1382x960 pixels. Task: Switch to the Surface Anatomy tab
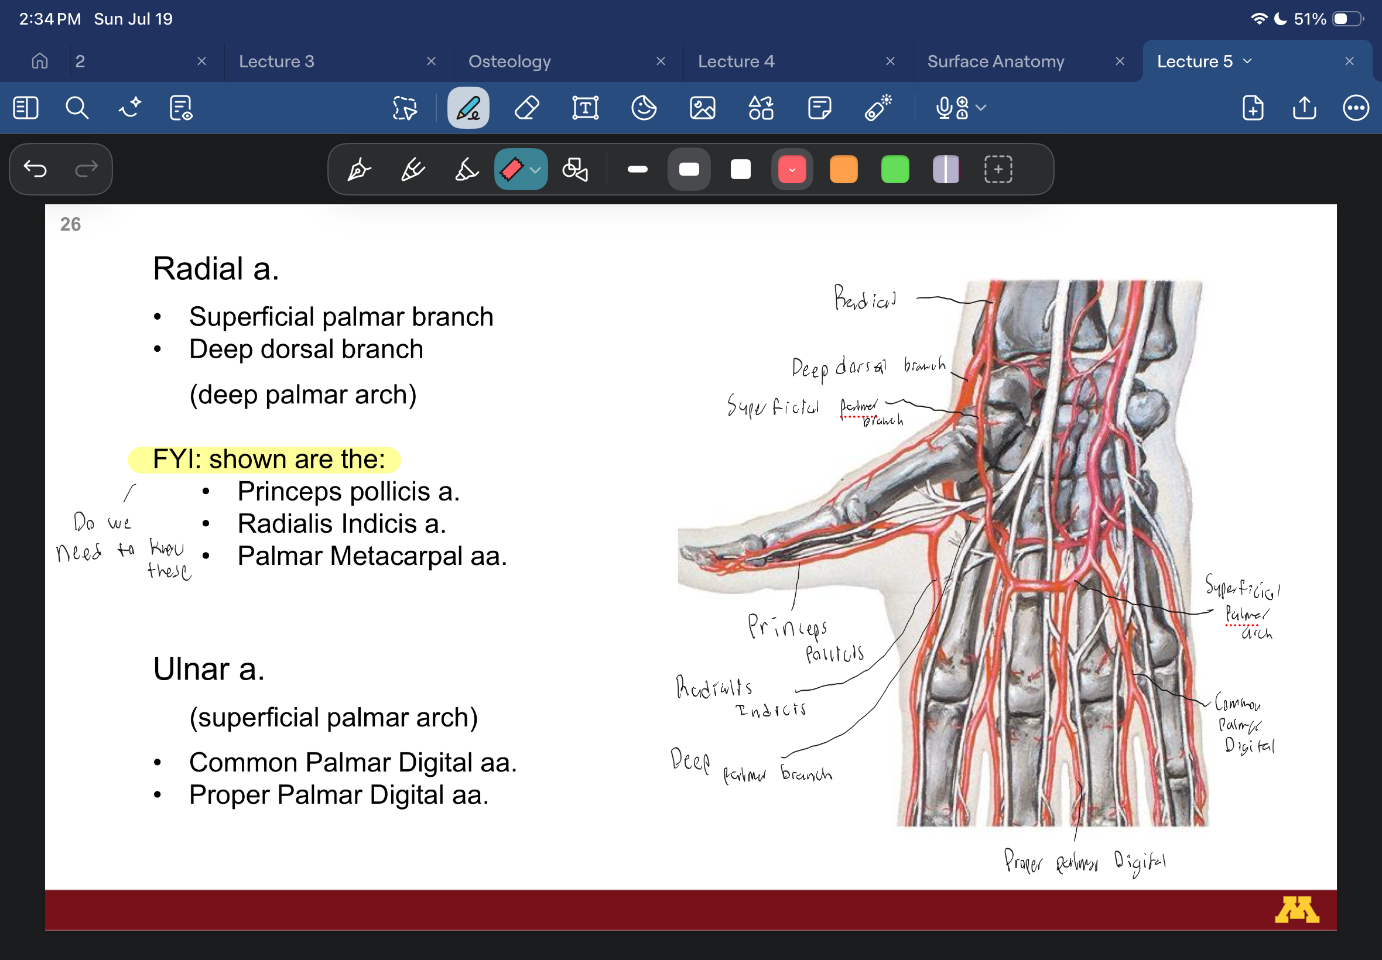pos(996,61)
